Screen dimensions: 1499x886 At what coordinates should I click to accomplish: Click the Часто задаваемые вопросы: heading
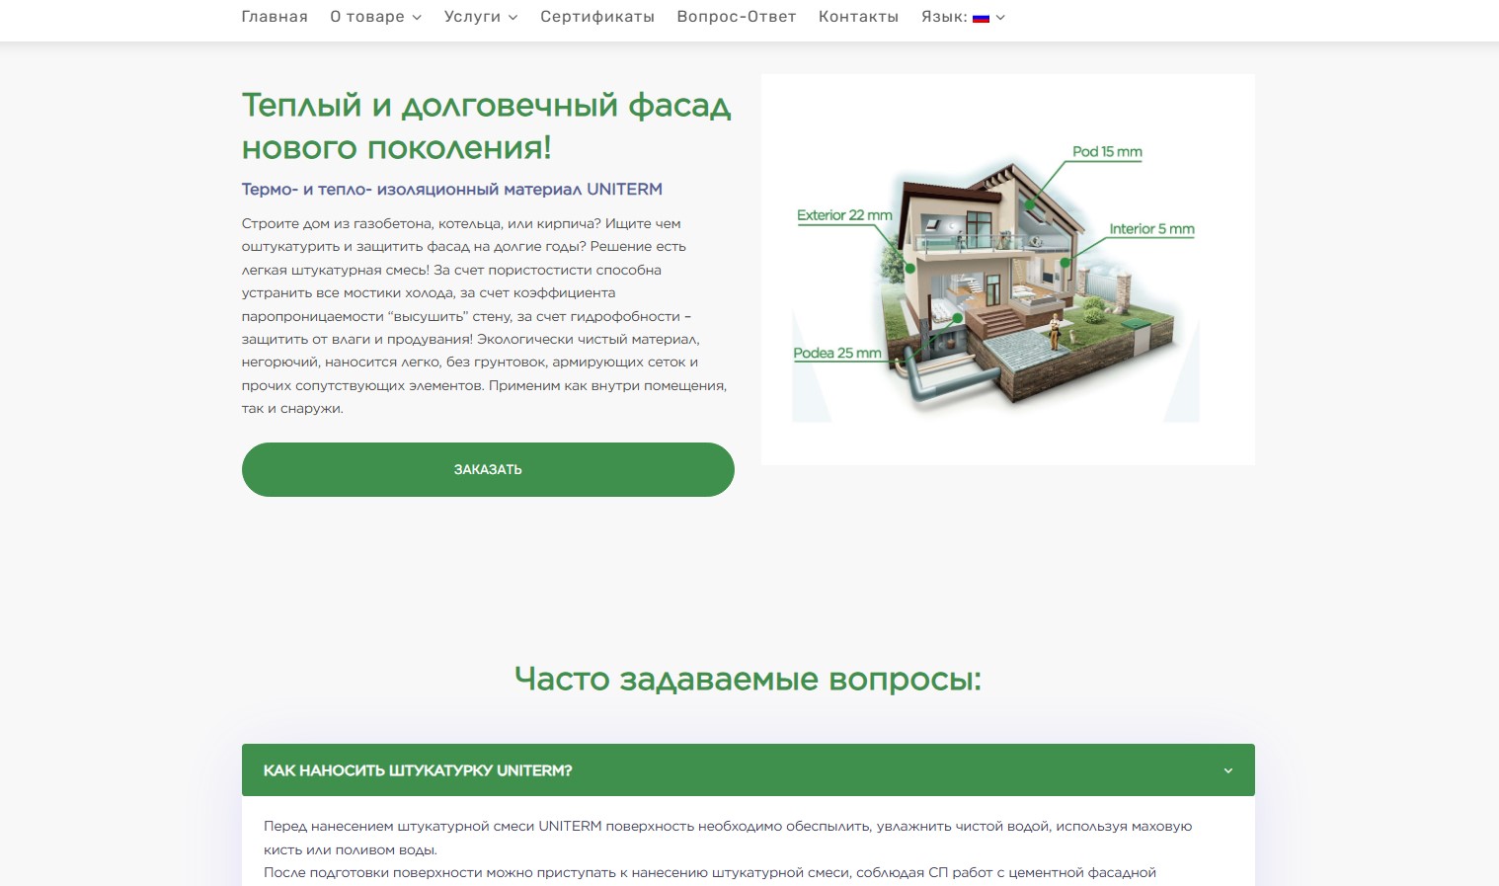749,680
